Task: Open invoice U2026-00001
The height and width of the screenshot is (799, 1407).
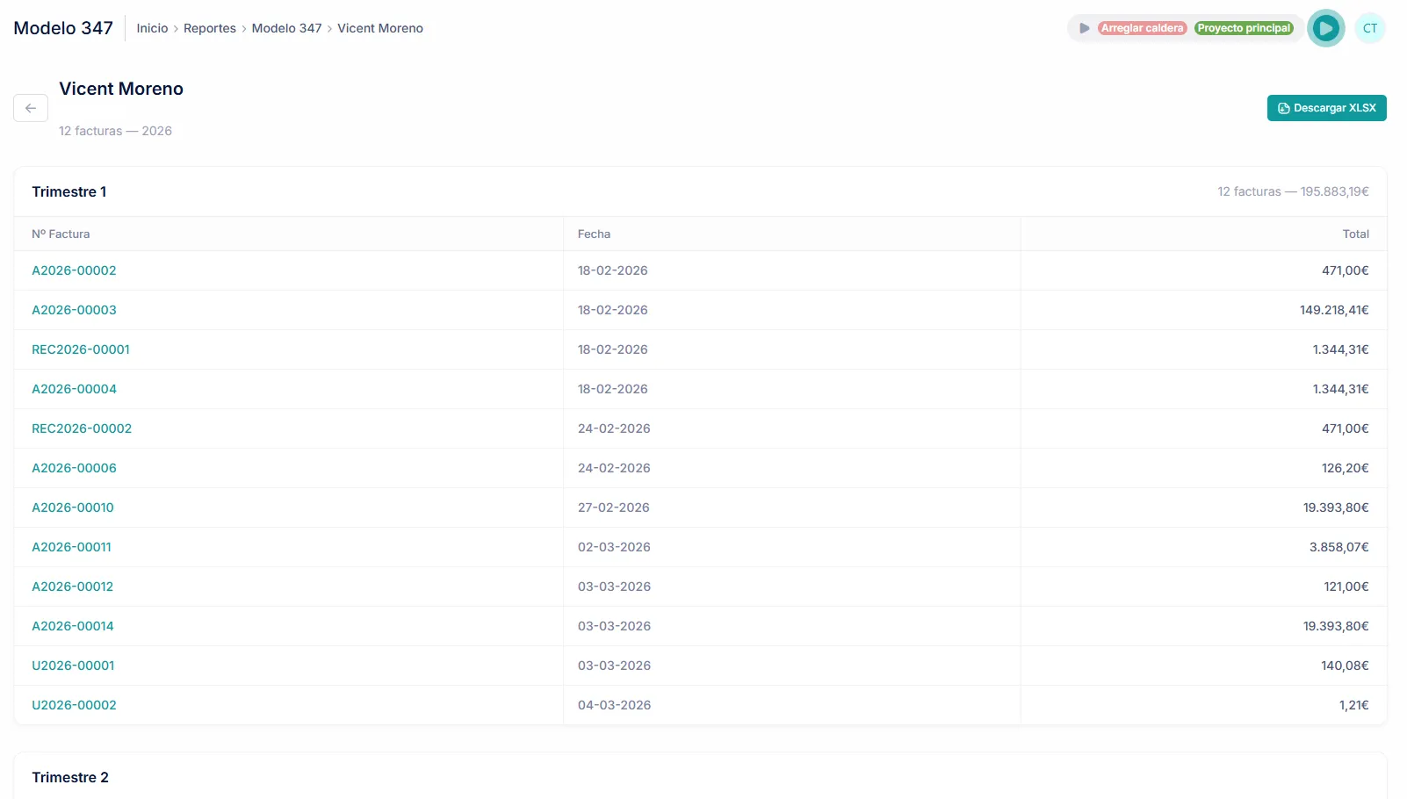Action: [73, 666]
